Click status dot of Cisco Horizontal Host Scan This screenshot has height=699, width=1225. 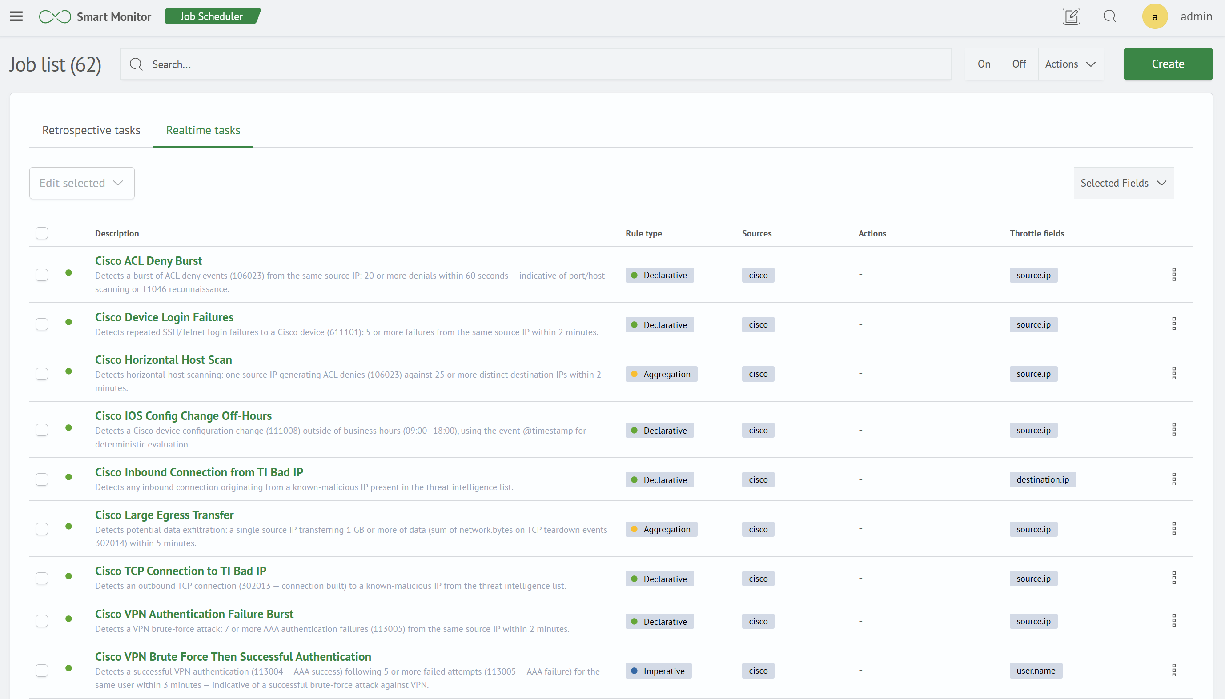point(68,371)
